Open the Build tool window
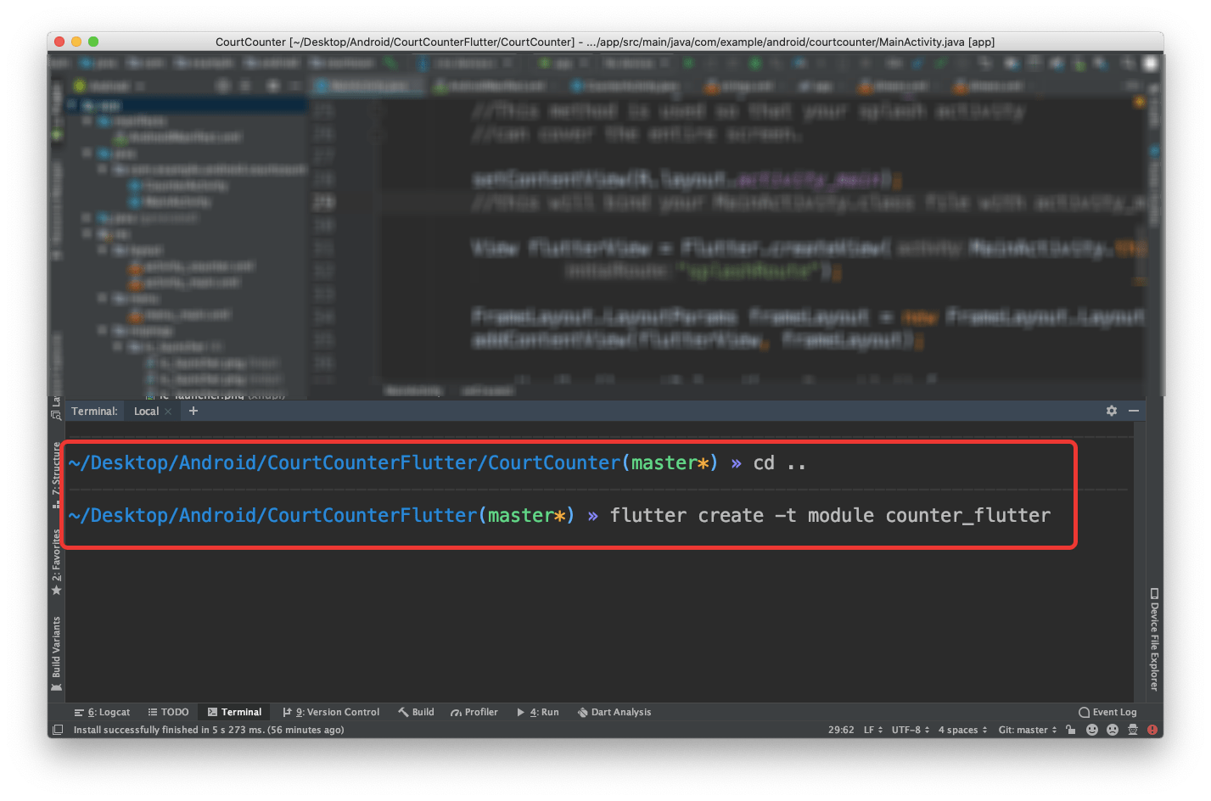Screen dimensions: 1211x801 416,712
